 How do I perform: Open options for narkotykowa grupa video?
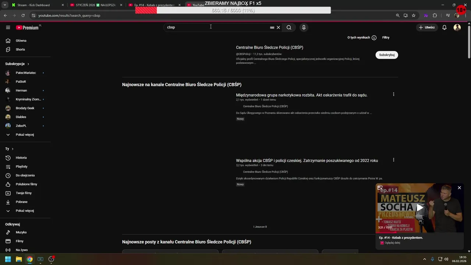393,94
